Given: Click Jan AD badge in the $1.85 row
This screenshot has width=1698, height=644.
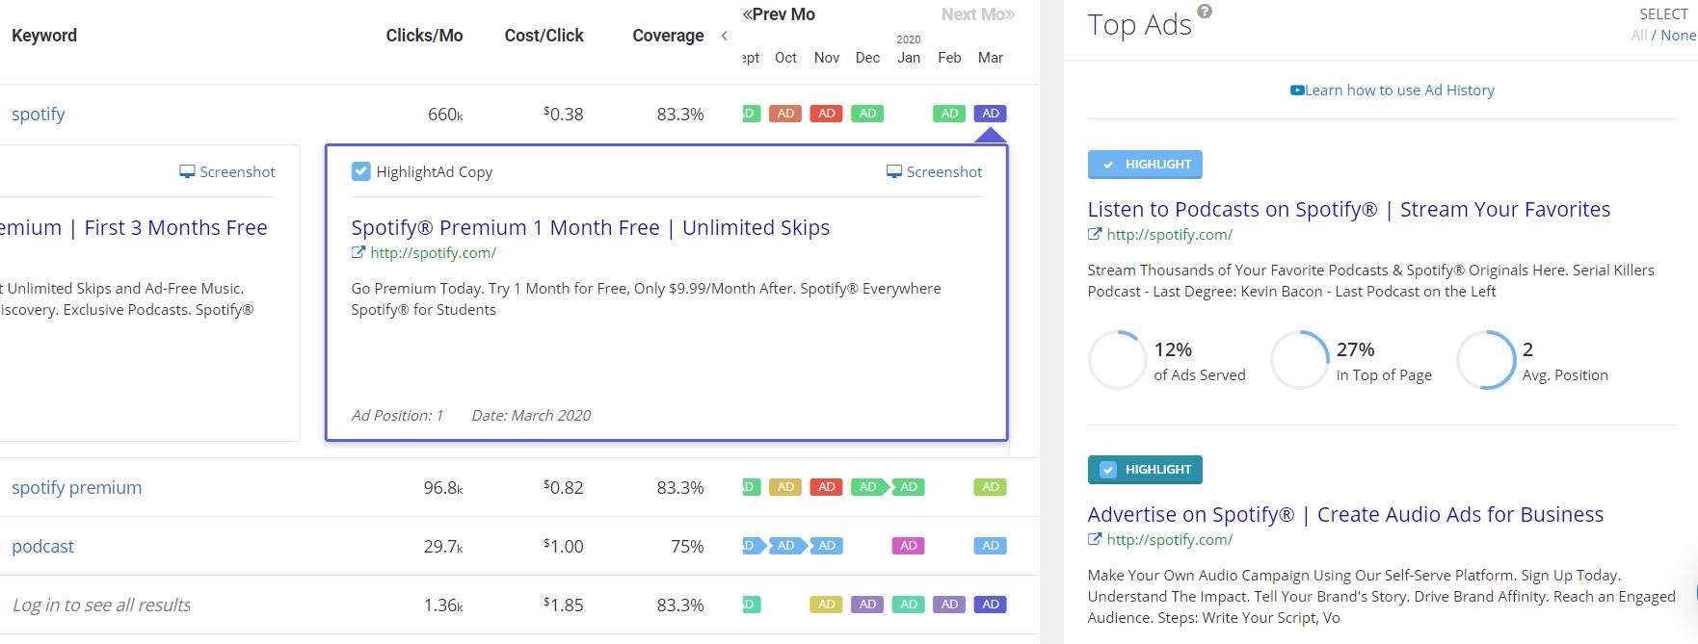Looking at the screenshot, I should 909,605.
